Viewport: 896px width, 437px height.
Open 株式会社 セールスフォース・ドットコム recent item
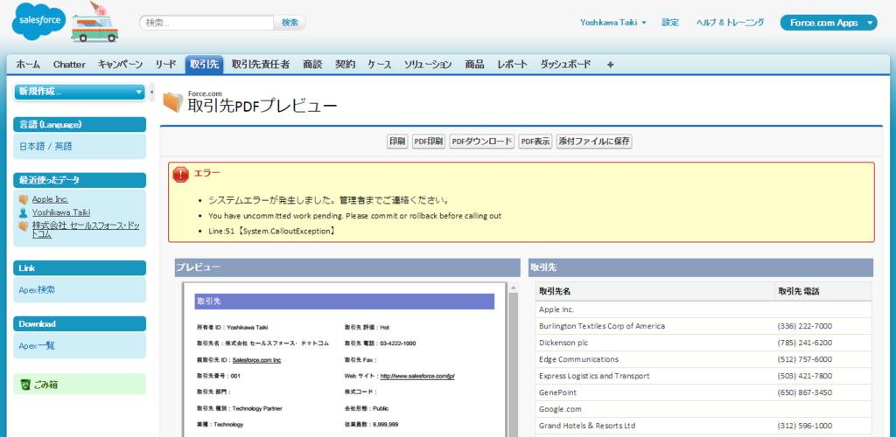coord(86,230)
